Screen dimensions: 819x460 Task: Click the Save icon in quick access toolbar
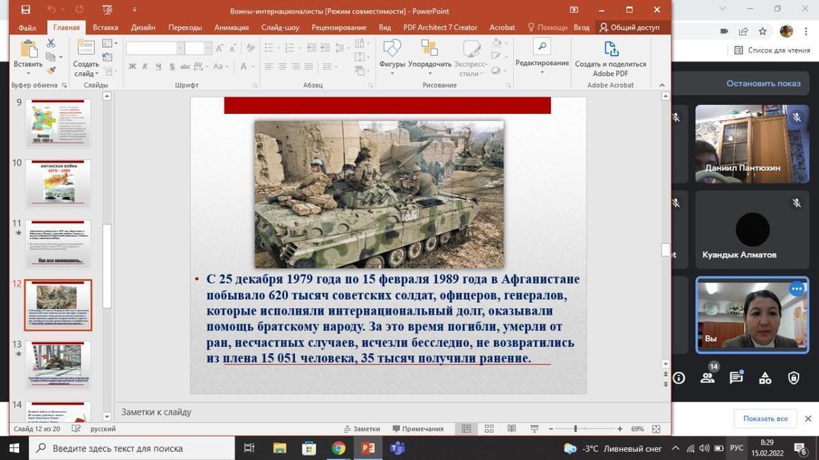pyautogui.click(x=25, y=10)
